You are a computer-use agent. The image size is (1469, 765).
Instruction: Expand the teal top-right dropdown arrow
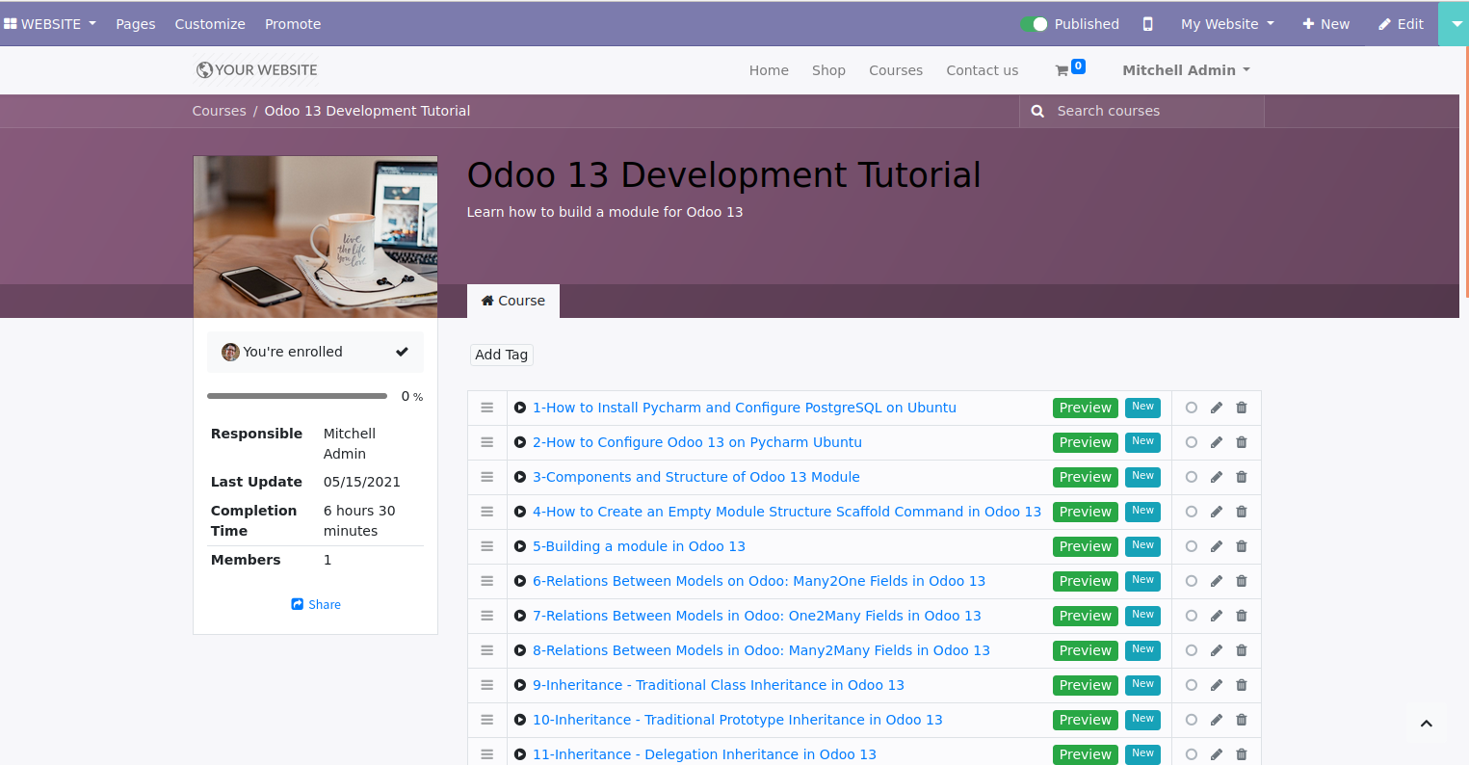click(1456, 24)
